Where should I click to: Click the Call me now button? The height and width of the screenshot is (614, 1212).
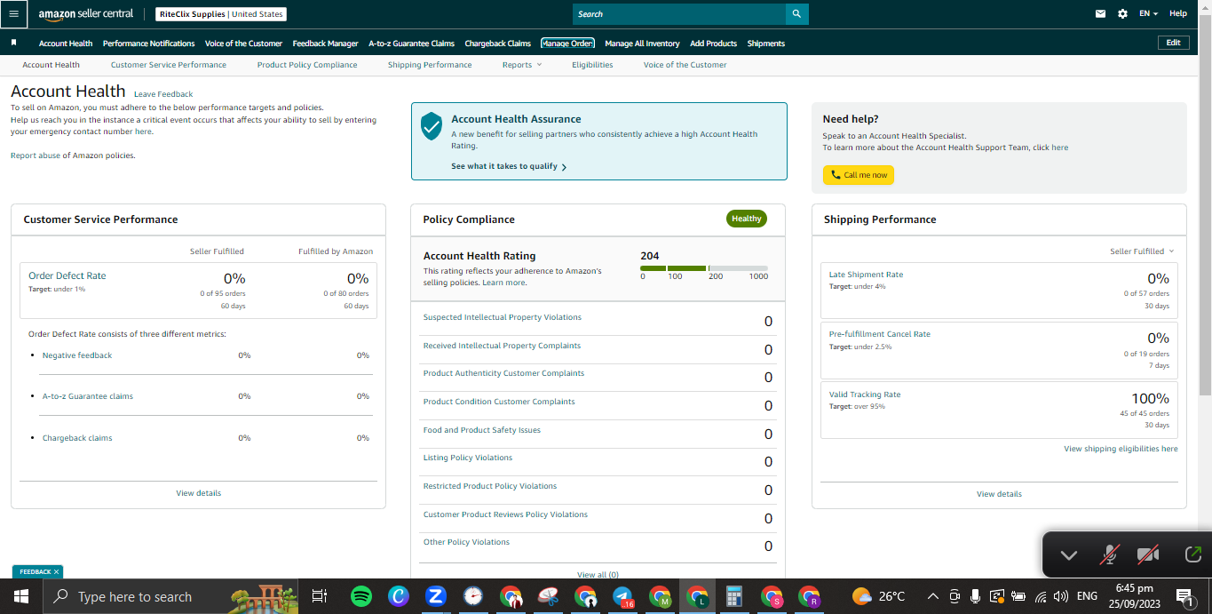(x=859, y=175)
